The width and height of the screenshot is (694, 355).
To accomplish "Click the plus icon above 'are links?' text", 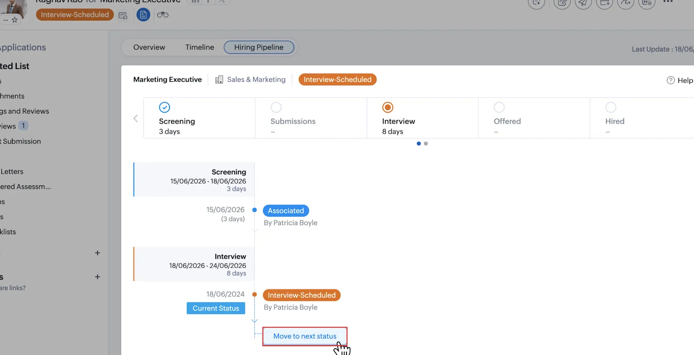I will pos(98,277).
